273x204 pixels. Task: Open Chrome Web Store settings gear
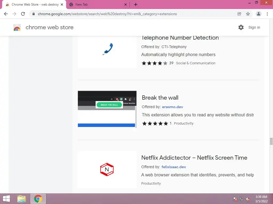click(241, 27)
